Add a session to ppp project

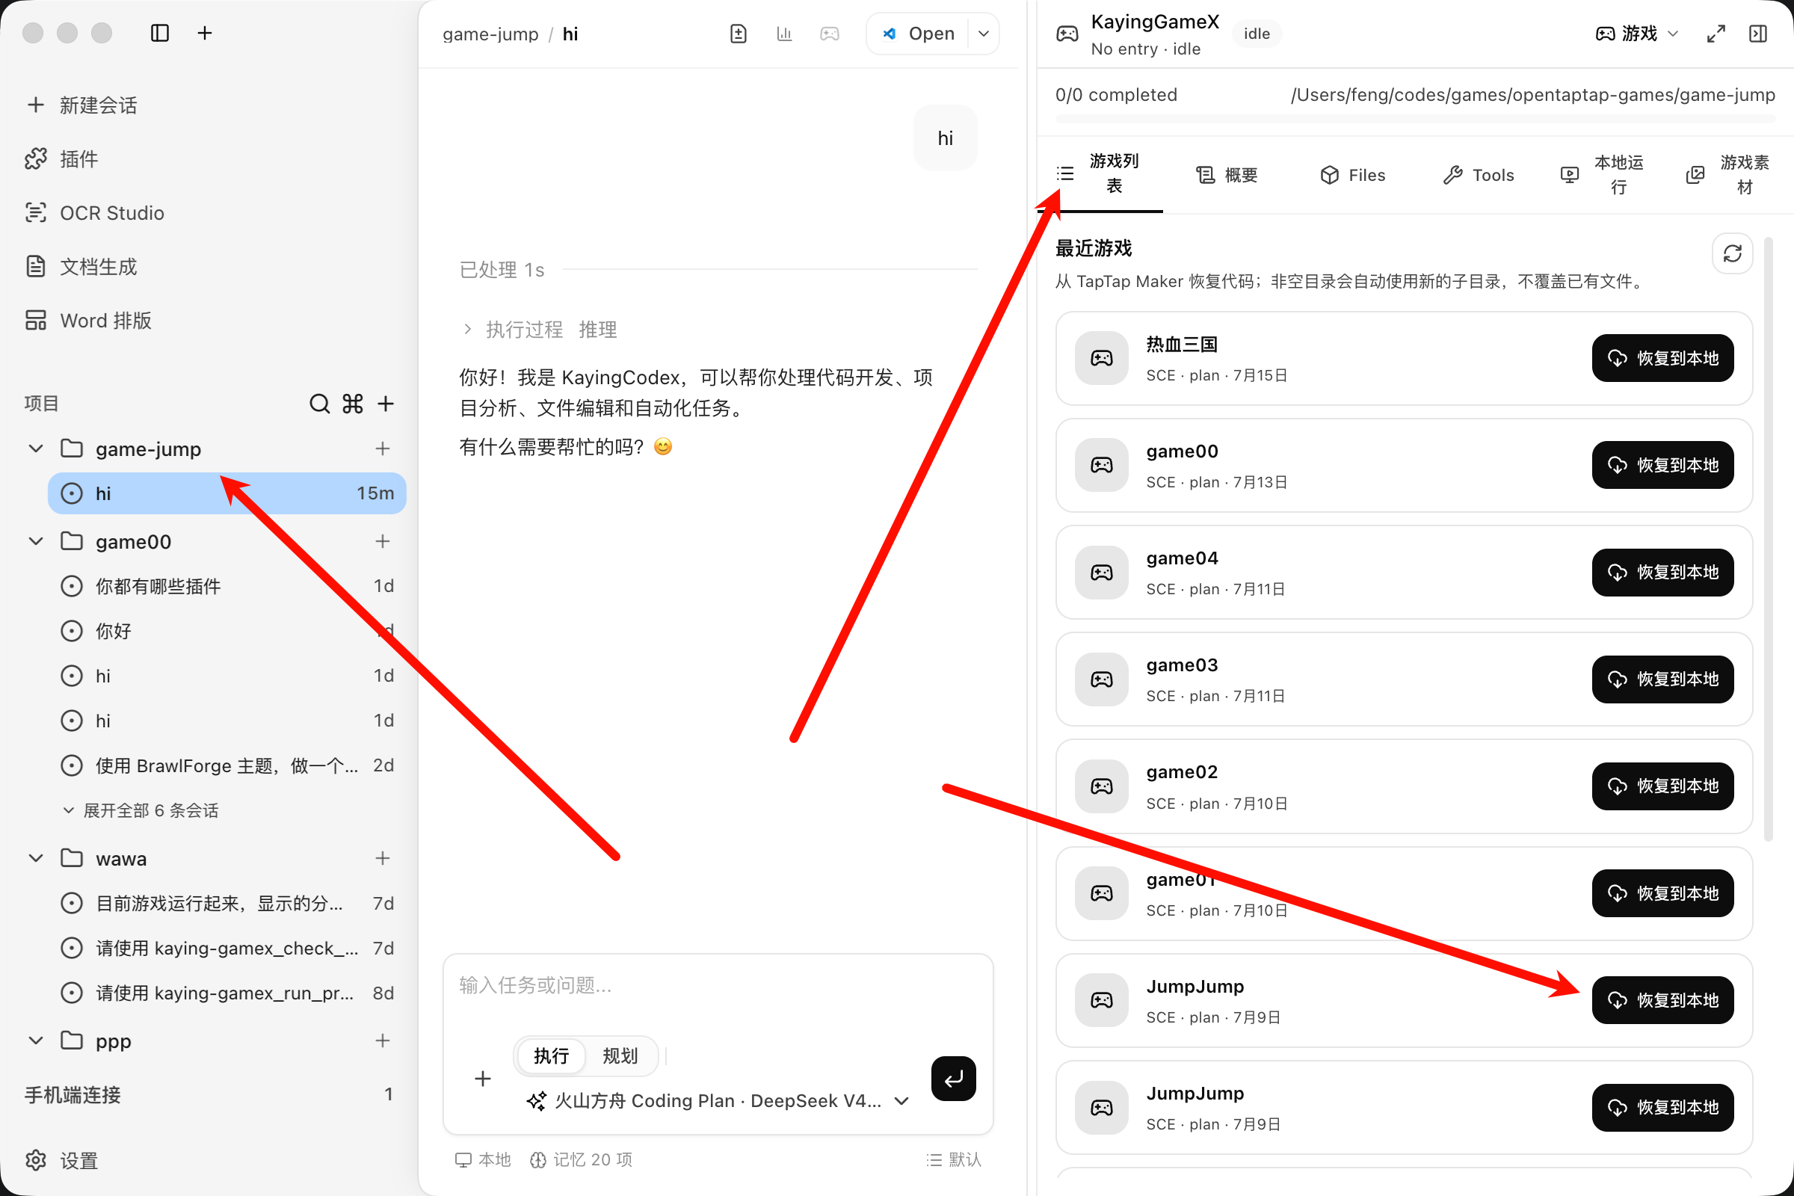coord(383,1041)
